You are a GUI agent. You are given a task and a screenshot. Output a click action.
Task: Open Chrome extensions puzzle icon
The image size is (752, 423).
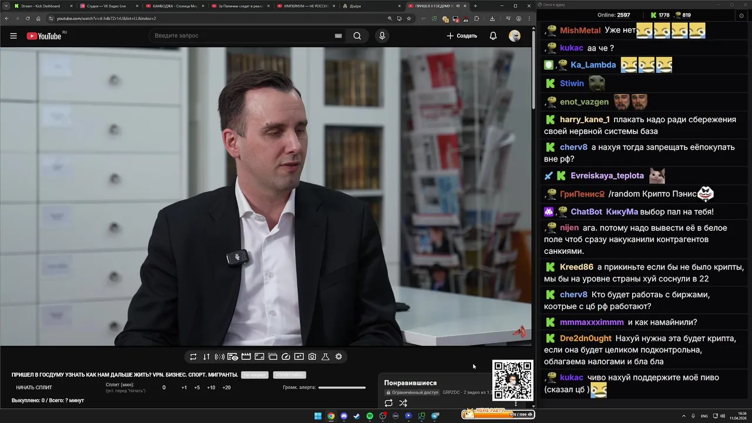tap(476, 18)
